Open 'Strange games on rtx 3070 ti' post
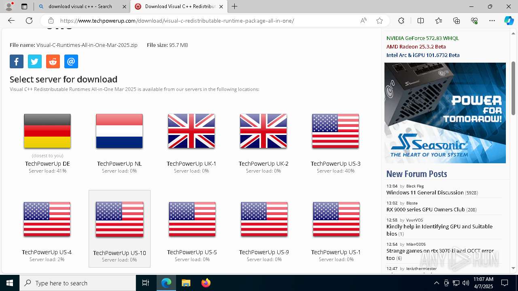 point(440,254)
